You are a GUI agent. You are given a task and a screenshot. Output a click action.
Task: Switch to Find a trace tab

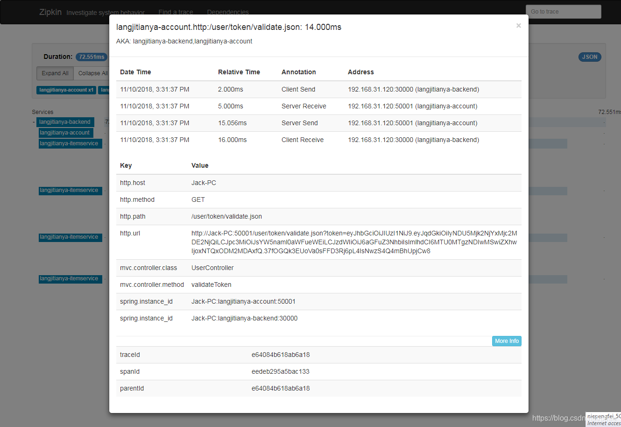point(176,12)
